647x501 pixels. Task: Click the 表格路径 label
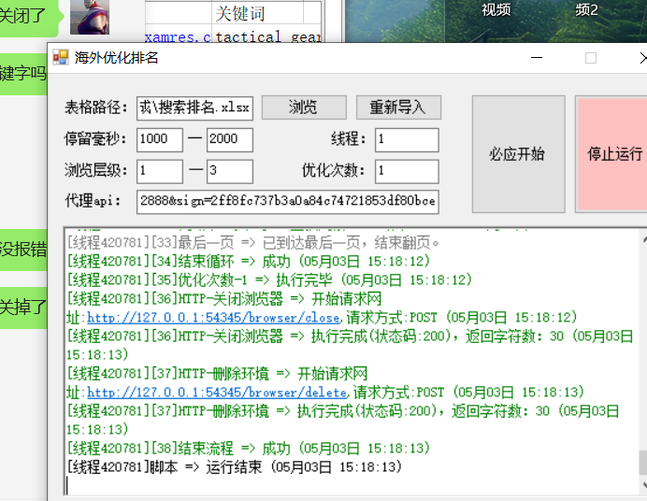[95, 107]
